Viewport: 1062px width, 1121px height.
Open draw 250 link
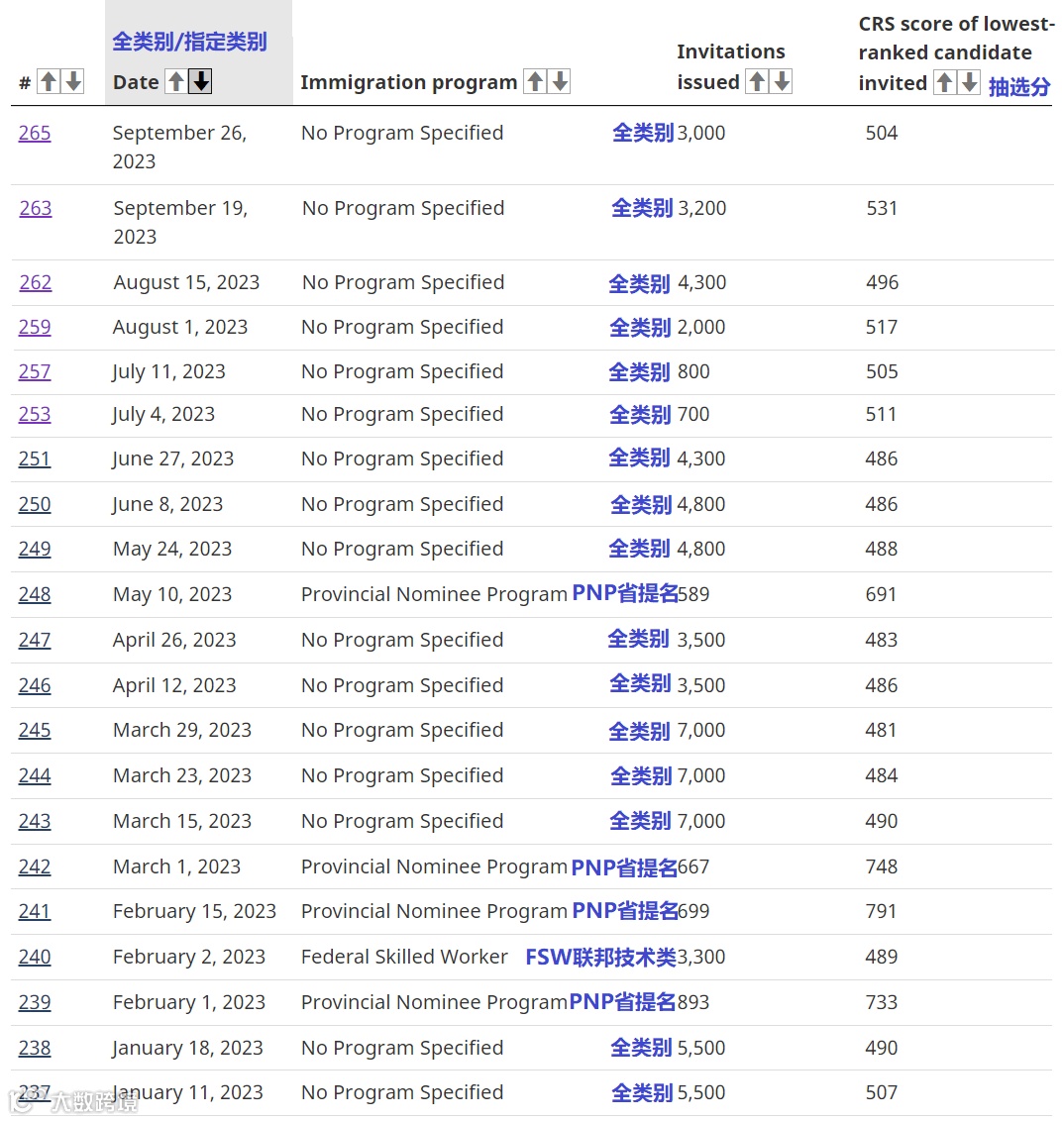click(x=35, y=505)
